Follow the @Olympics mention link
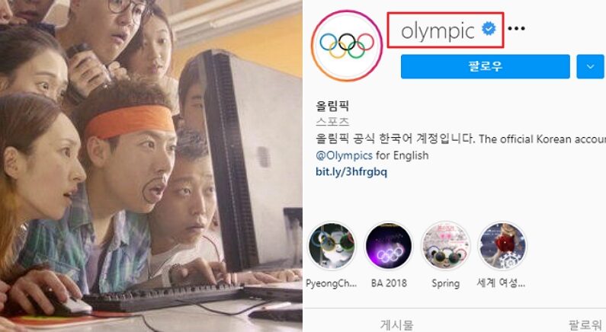 344,155
